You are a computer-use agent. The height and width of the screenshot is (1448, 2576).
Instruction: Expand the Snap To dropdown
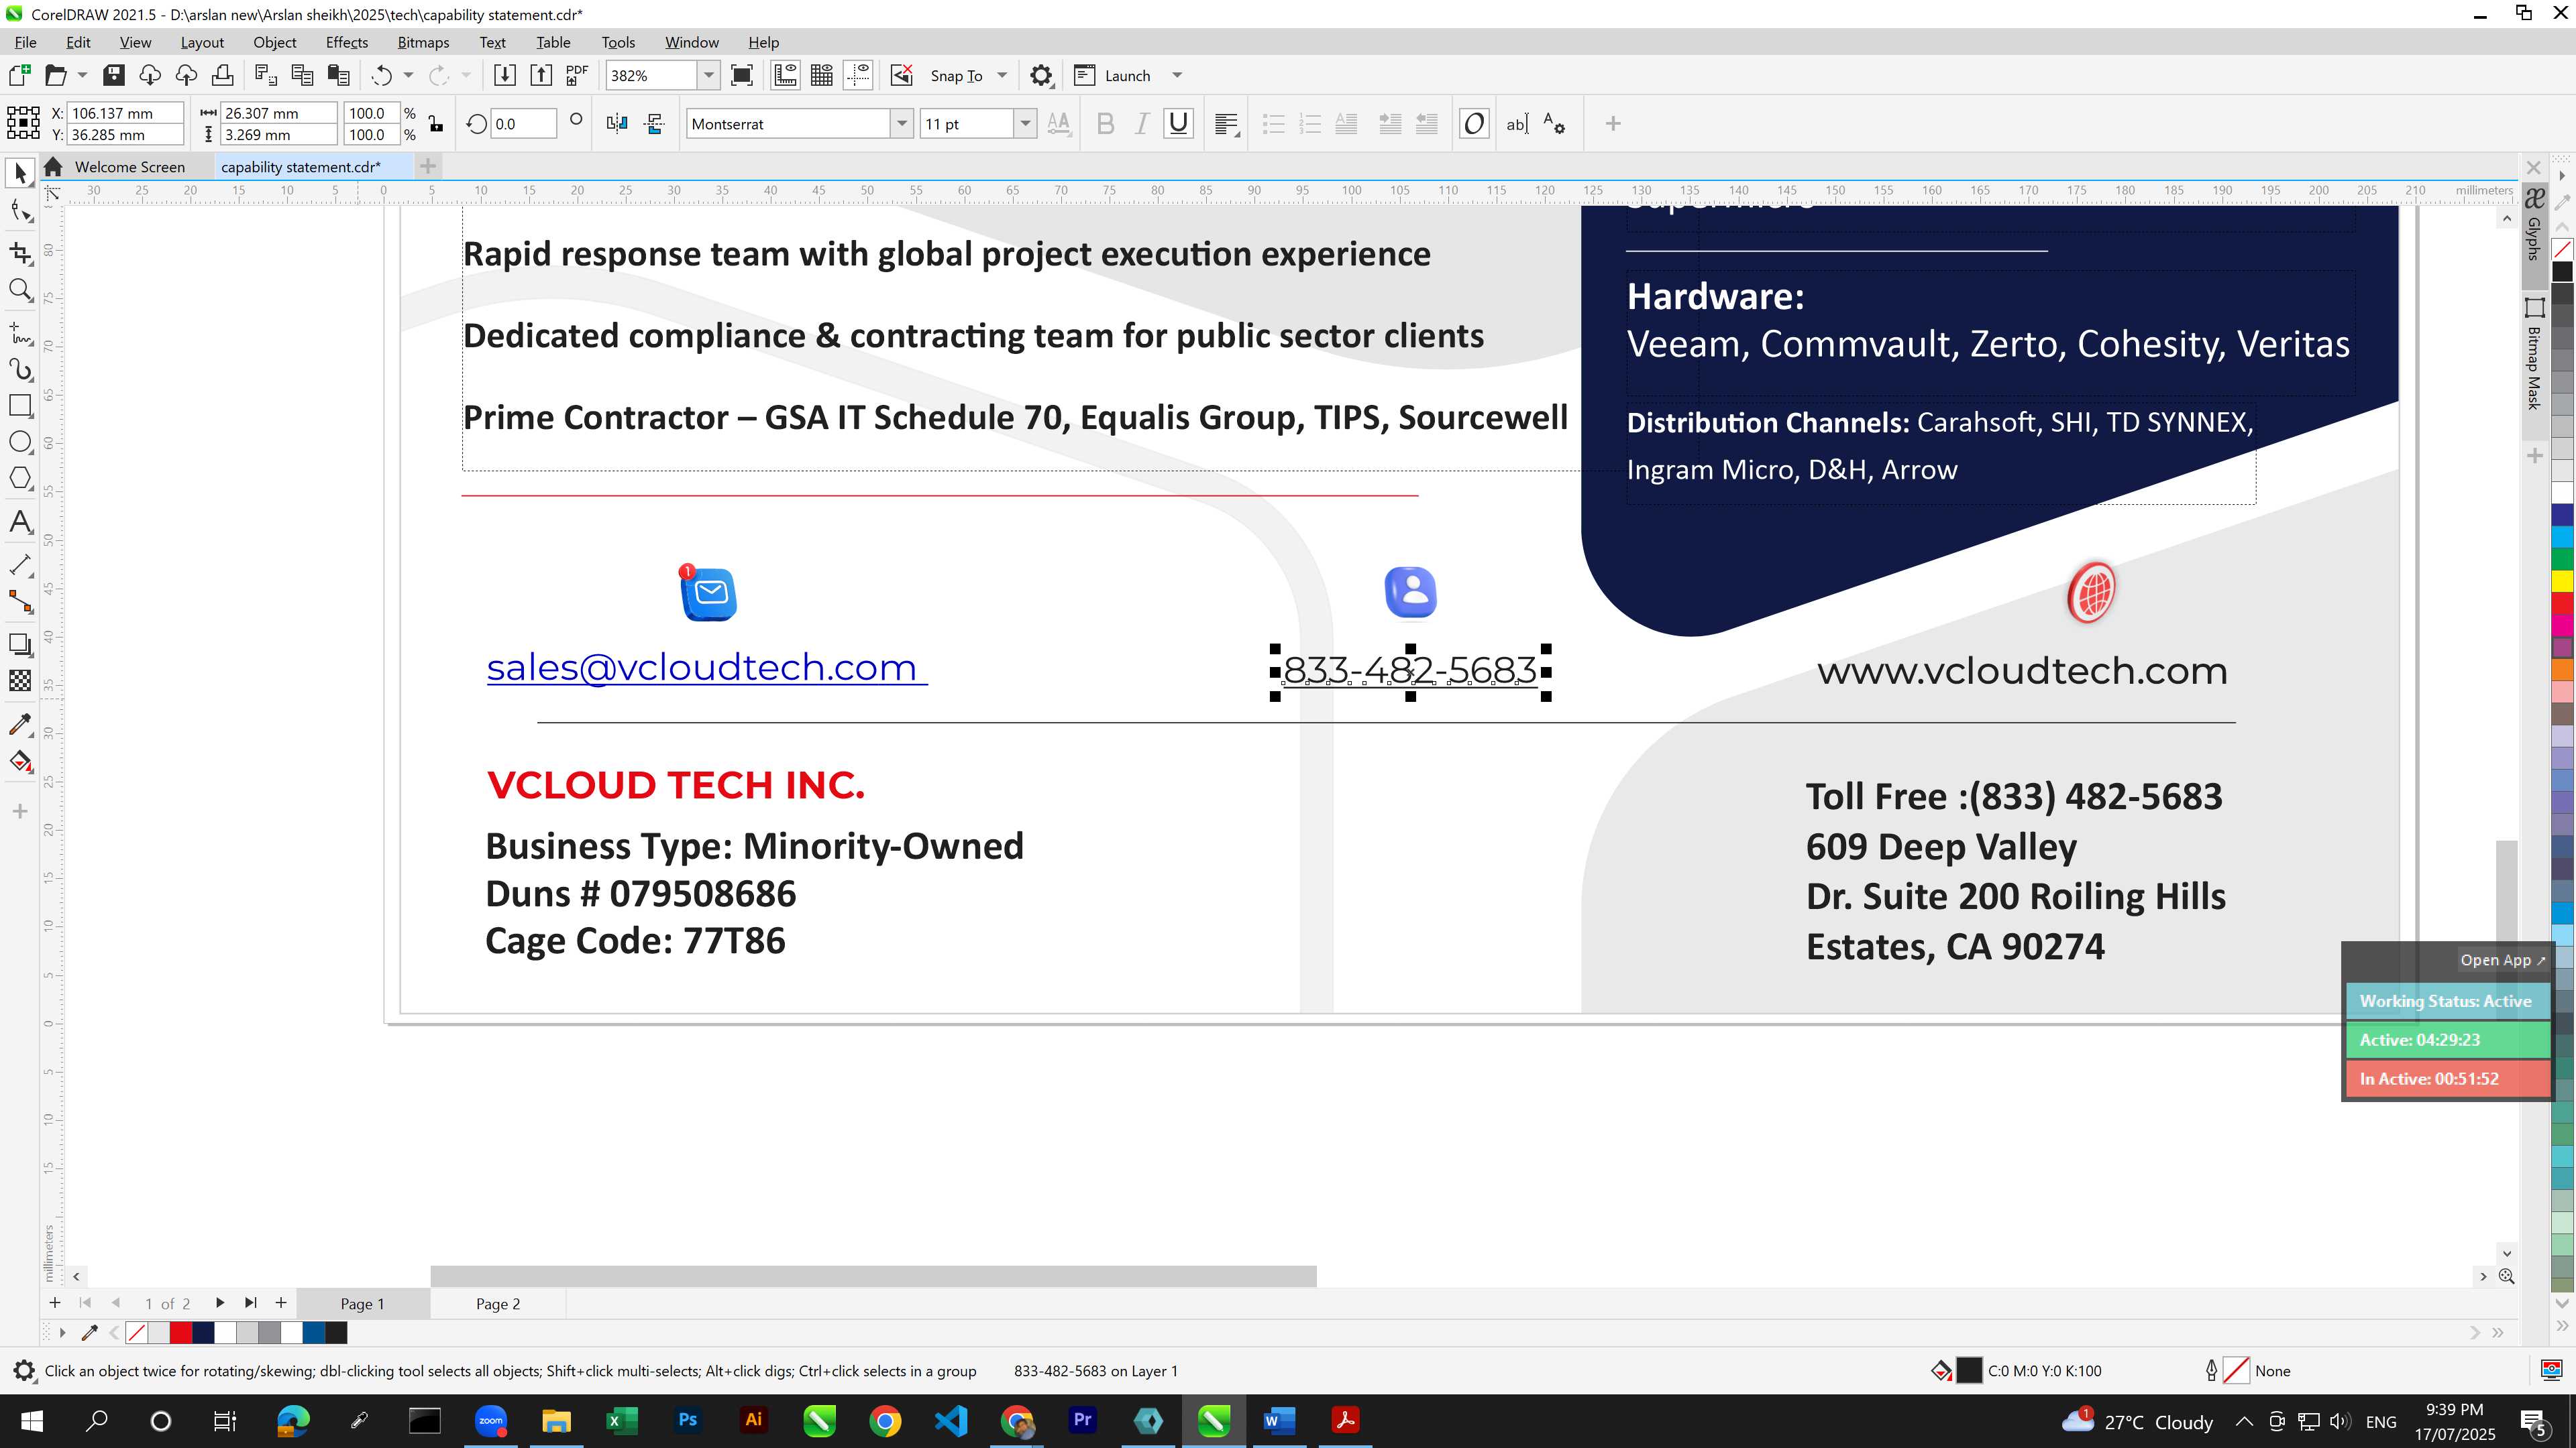[1002, 75]
